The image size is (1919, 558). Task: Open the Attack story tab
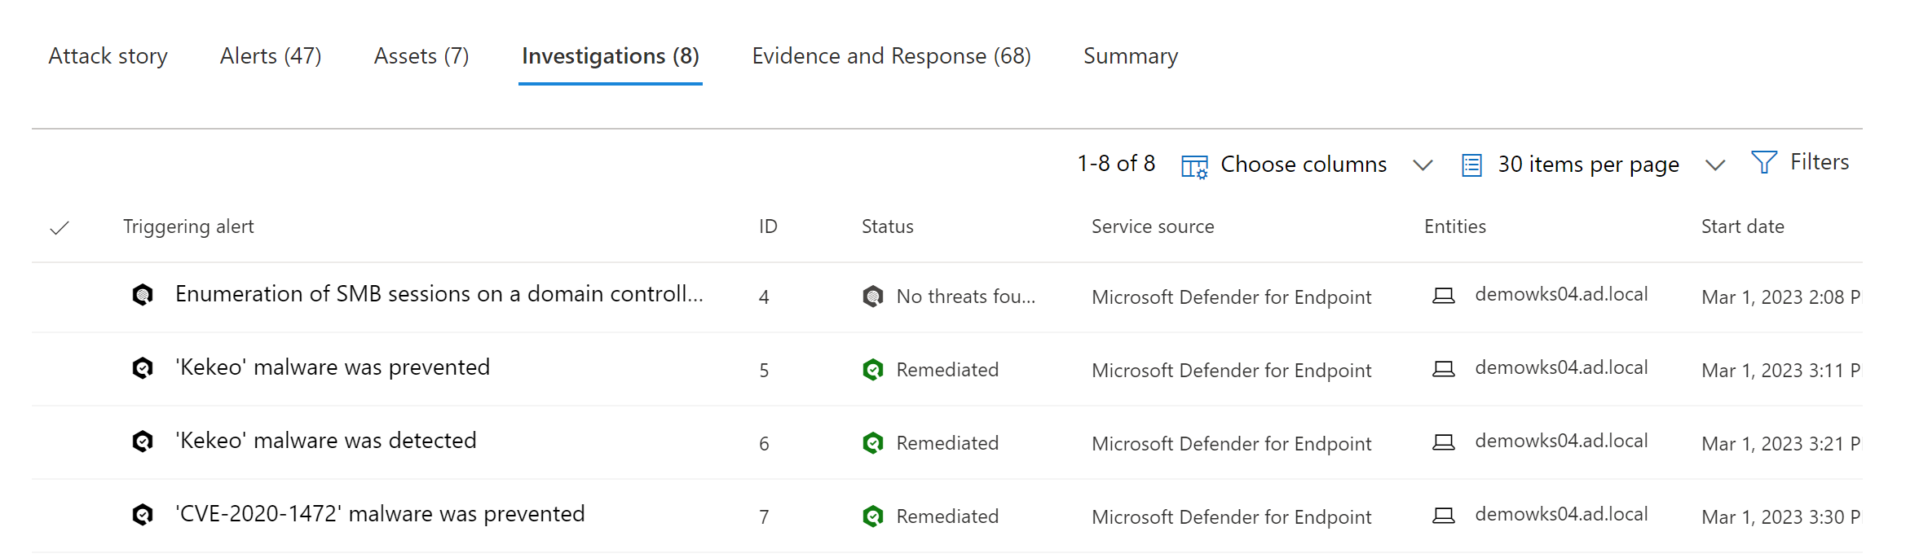[108, 56]
